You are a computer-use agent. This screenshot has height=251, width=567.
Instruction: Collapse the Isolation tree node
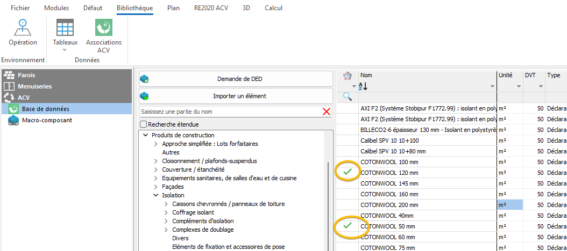156,195
